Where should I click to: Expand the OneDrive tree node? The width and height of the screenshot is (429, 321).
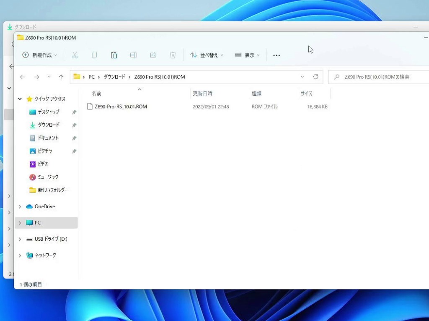click(20, 206)
